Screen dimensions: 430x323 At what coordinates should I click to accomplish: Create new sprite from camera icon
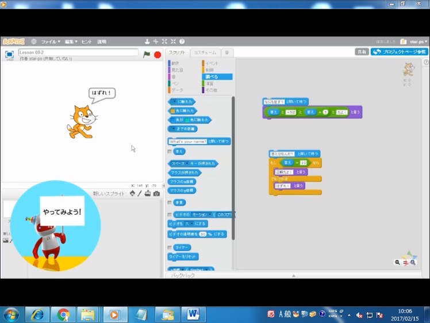tap(156, 193)
